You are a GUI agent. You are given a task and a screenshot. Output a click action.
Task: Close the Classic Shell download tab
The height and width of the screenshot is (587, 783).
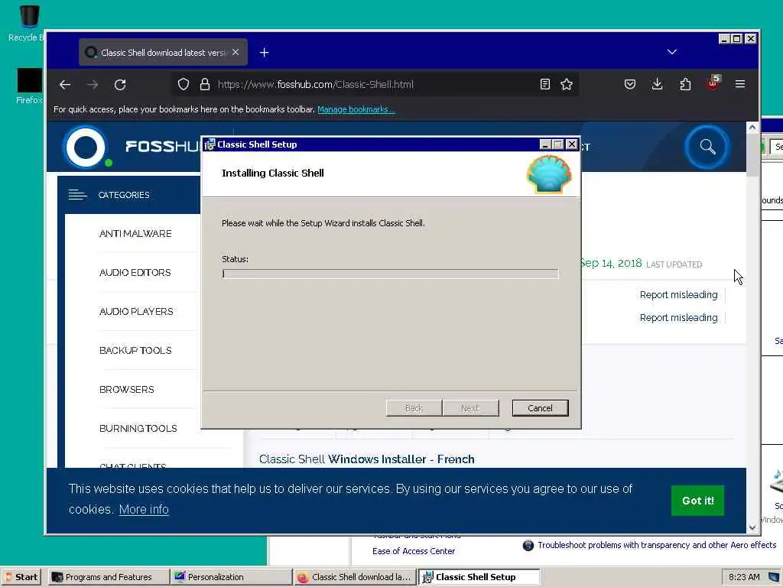[x=236, y=52]
